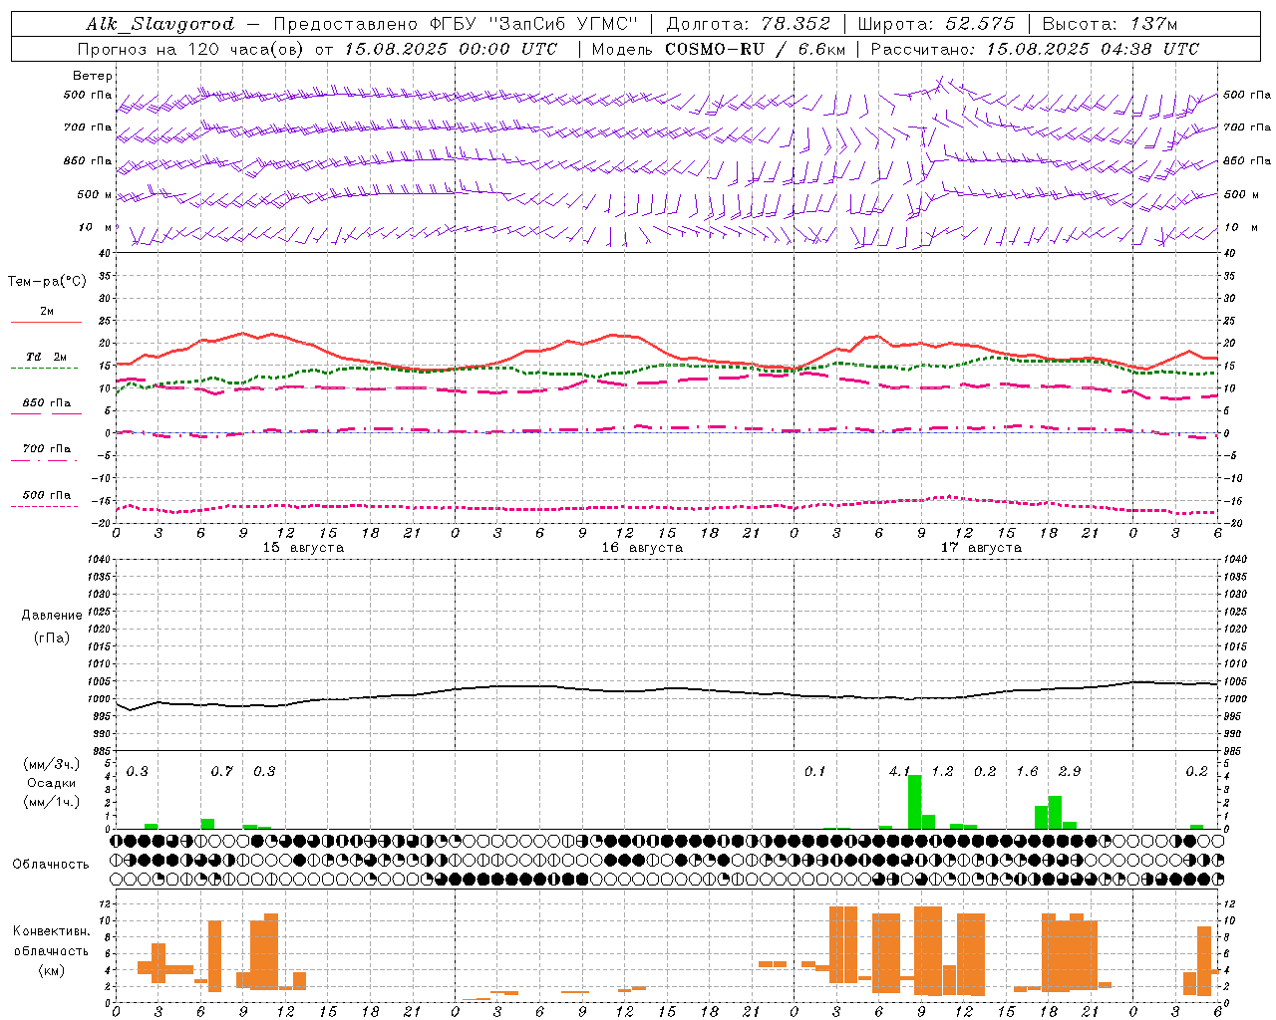Select the (мм/3ч.) precipitation unit label
The image size is (1276, 1020).
(x=52, y=764)
